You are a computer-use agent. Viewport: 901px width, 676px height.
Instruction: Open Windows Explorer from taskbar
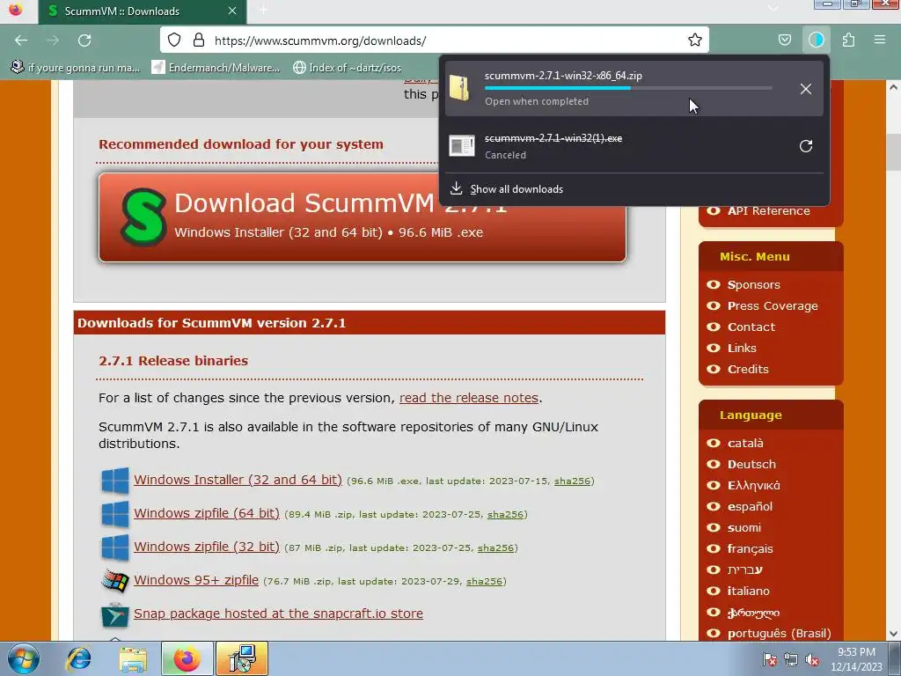[x=133, y=658]
